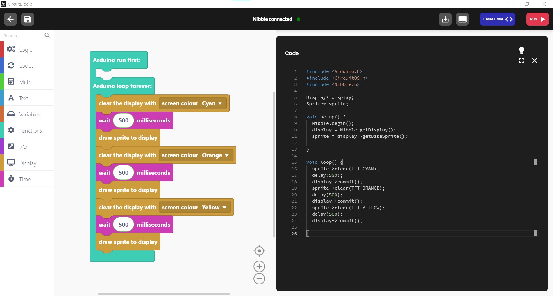Open the I/O block category
Image resolution: width=553 pixels, height=296 pixels.
pos(27,146)
